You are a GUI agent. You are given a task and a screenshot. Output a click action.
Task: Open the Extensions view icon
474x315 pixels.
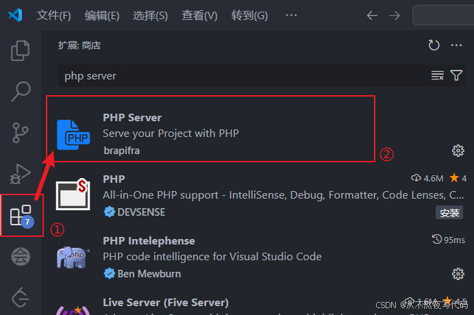coord(21,216)
